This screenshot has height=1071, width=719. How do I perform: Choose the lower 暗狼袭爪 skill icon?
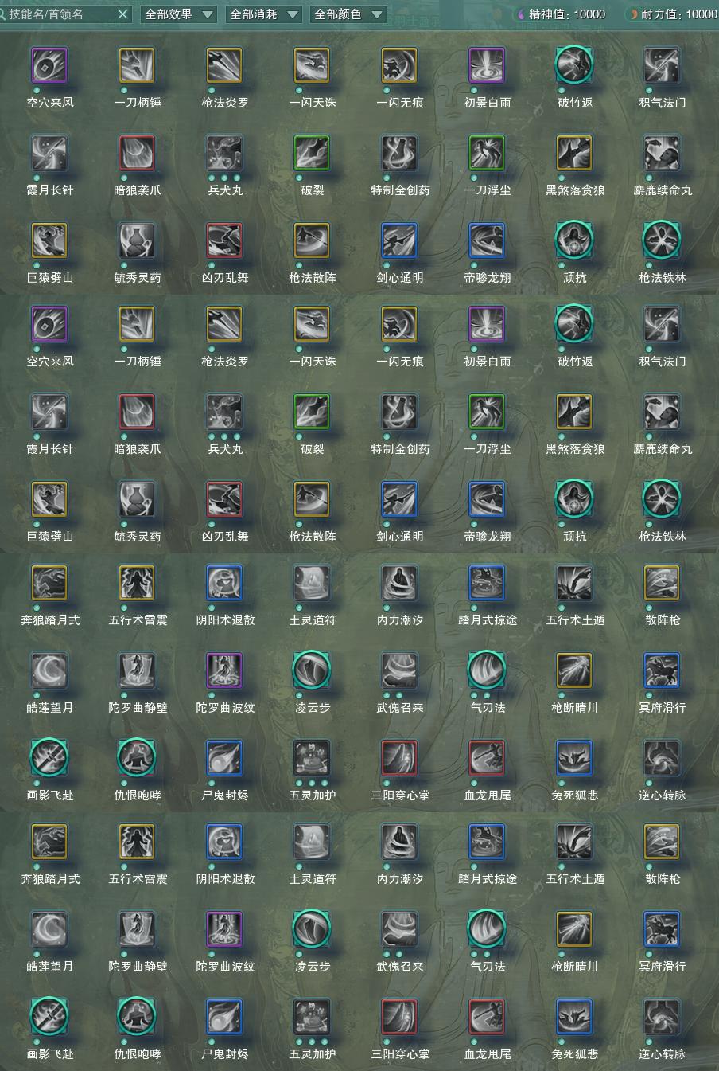coord(137,412)
